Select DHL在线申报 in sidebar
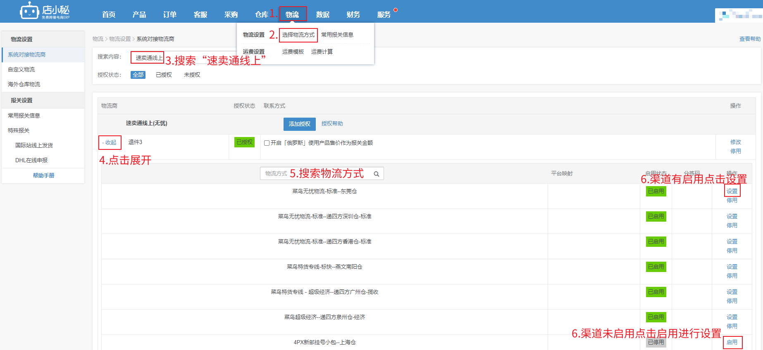 pyautogui.click(x=43, y=160)
